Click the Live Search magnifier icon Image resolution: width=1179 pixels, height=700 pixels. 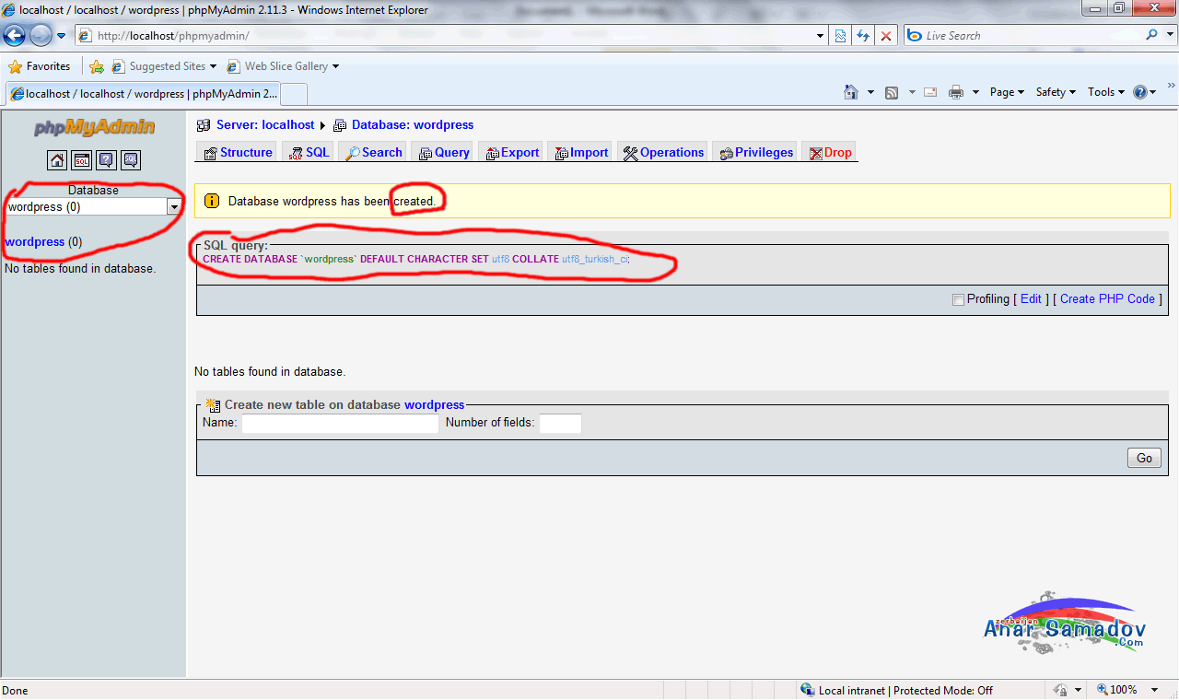(1152, 35)
